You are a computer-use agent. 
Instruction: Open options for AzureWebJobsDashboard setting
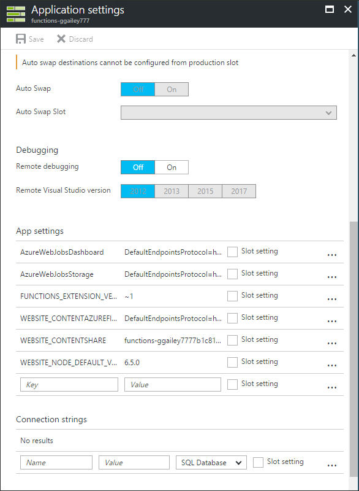tap(332, 253)
